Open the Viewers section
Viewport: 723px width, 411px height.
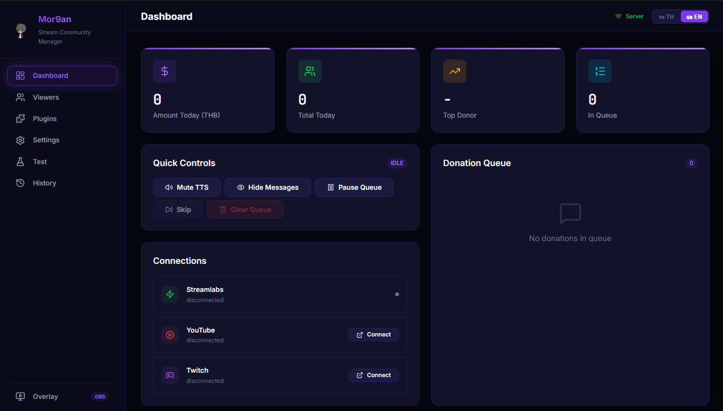point(46,97)
